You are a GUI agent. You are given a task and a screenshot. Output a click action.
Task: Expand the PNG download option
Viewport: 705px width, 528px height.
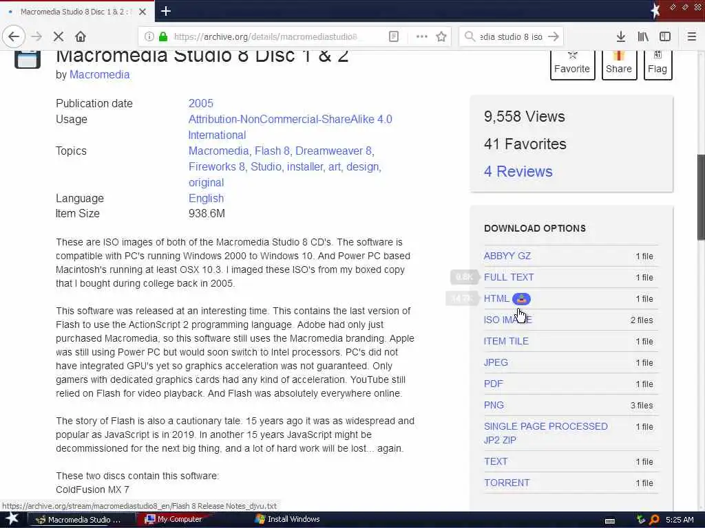coord(494,405)
